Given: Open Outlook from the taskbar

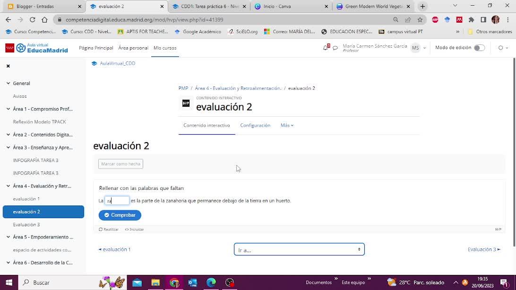Looking at the screenshot, I should 192,282.
